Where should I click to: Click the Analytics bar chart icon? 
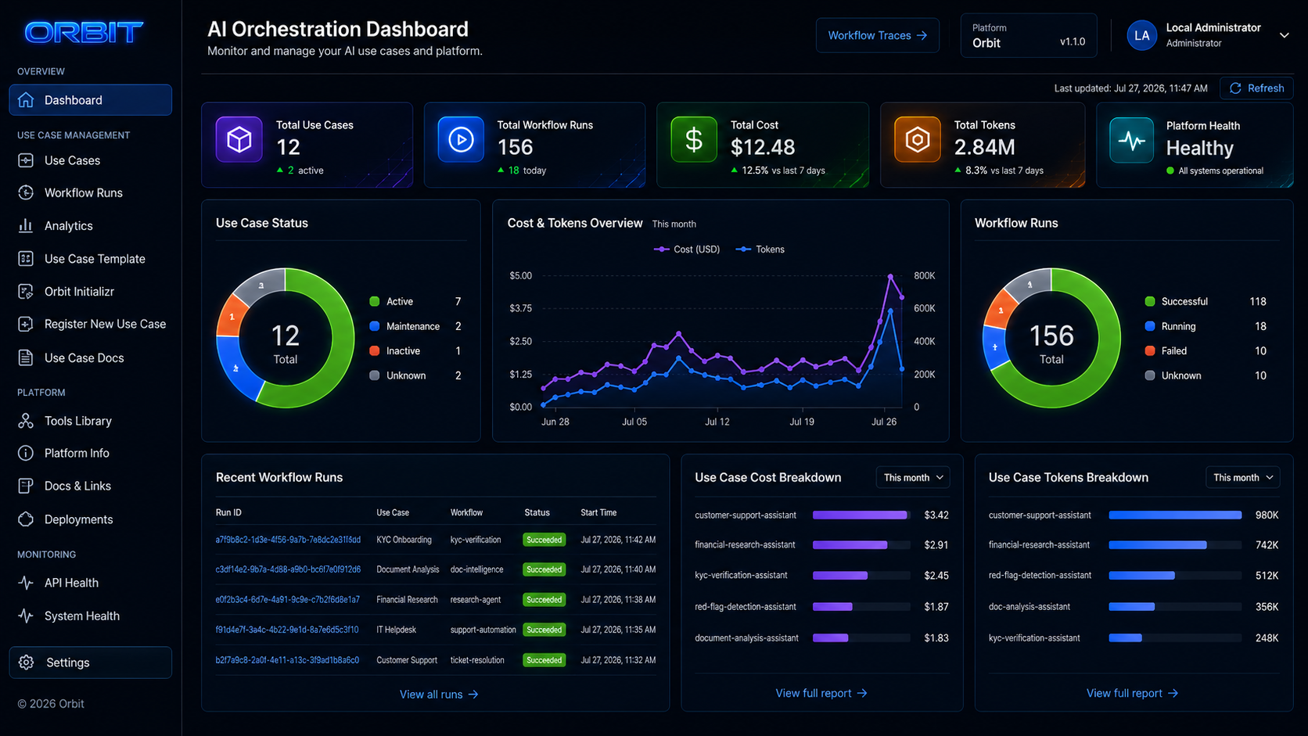point(26,225)
